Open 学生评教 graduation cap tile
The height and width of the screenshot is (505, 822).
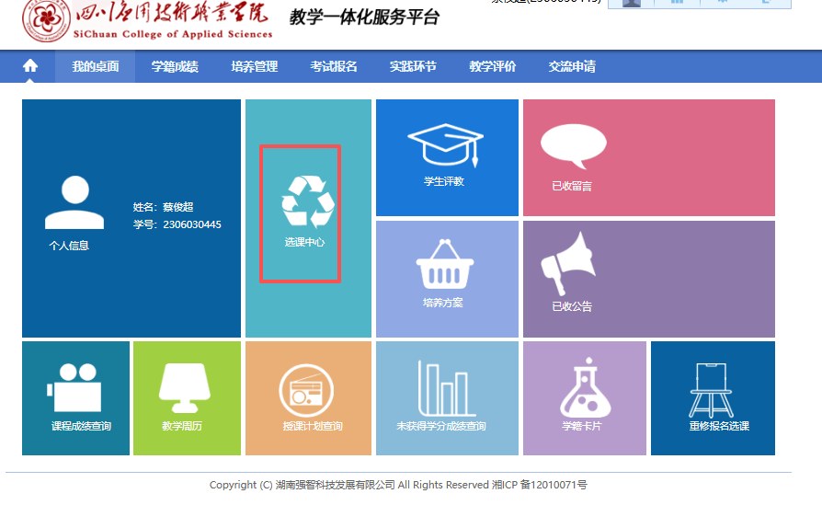tap(447, 157)
